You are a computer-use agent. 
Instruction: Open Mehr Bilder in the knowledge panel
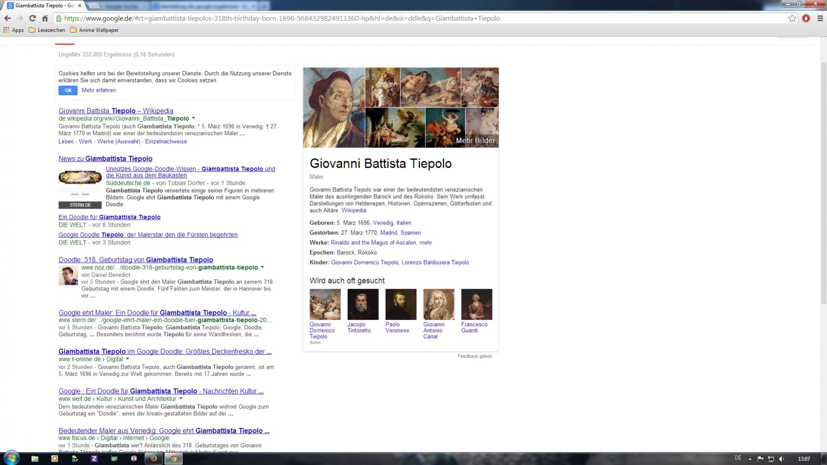click(x=475, y=140)
